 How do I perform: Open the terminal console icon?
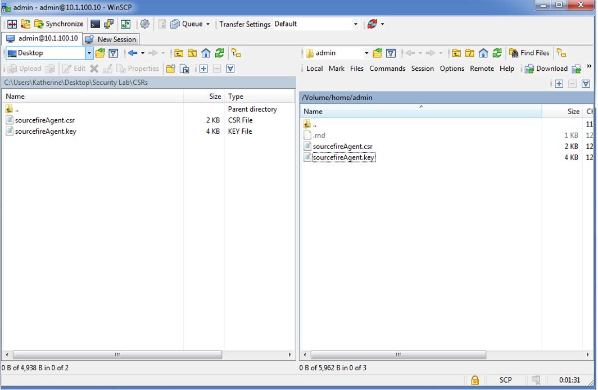pos(96,24)
